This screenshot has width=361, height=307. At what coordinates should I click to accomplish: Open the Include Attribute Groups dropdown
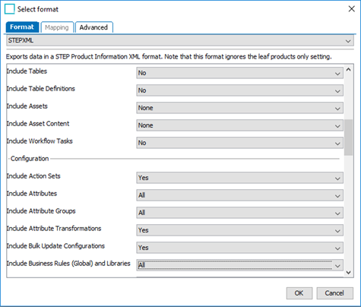(x=239, y=213)
